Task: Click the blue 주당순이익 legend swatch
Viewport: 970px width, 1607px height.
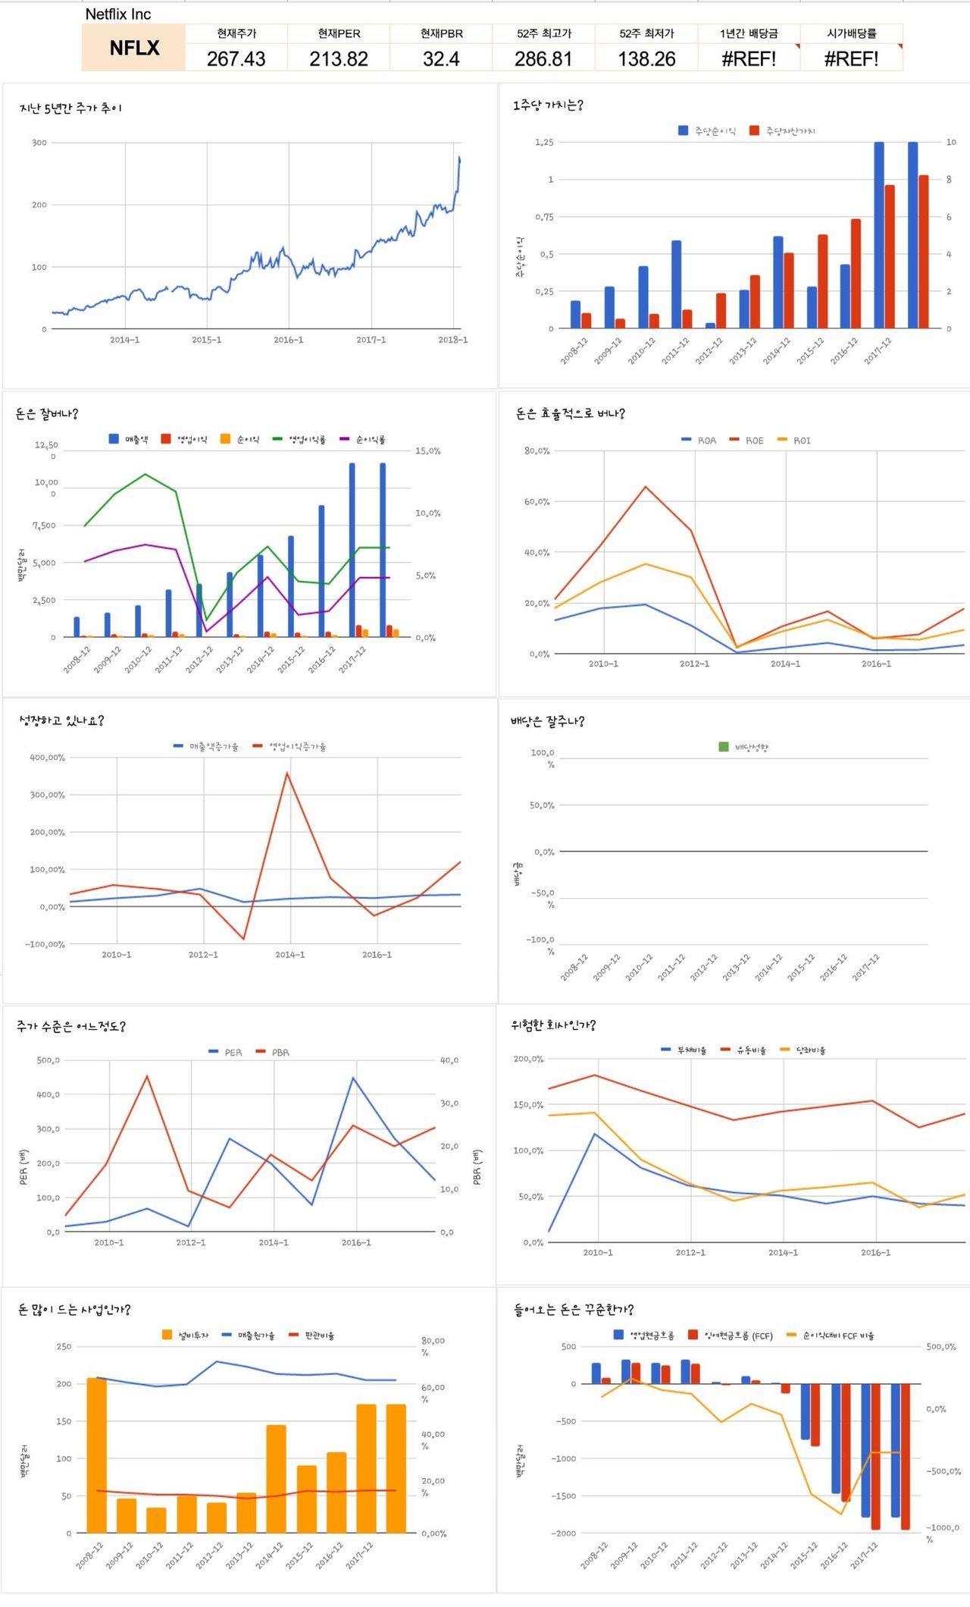Action: pos(683,130)
